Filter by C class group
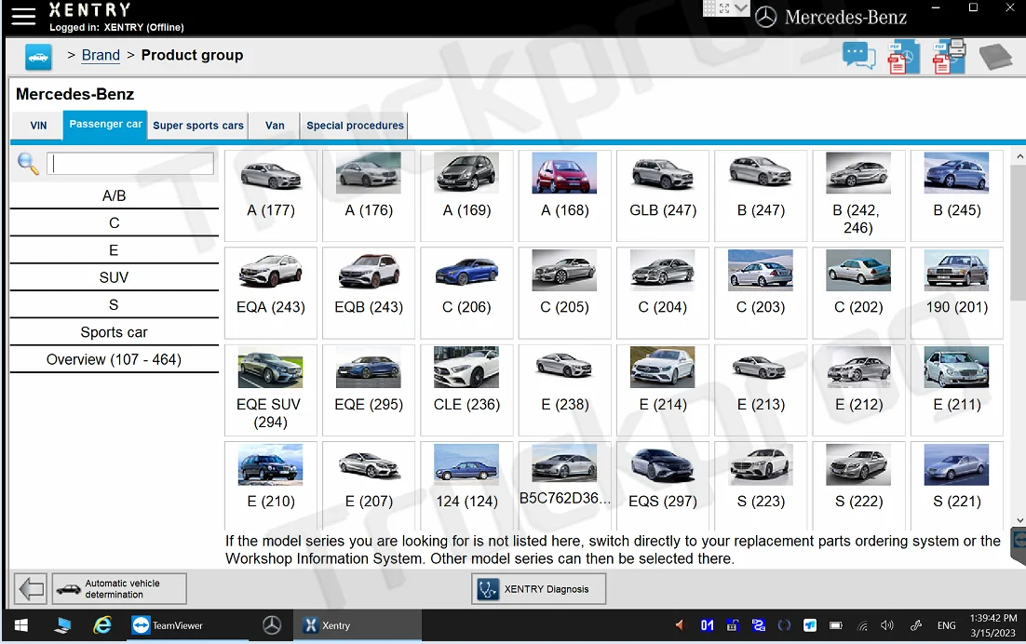1026x644 pixels. point(114,223)
